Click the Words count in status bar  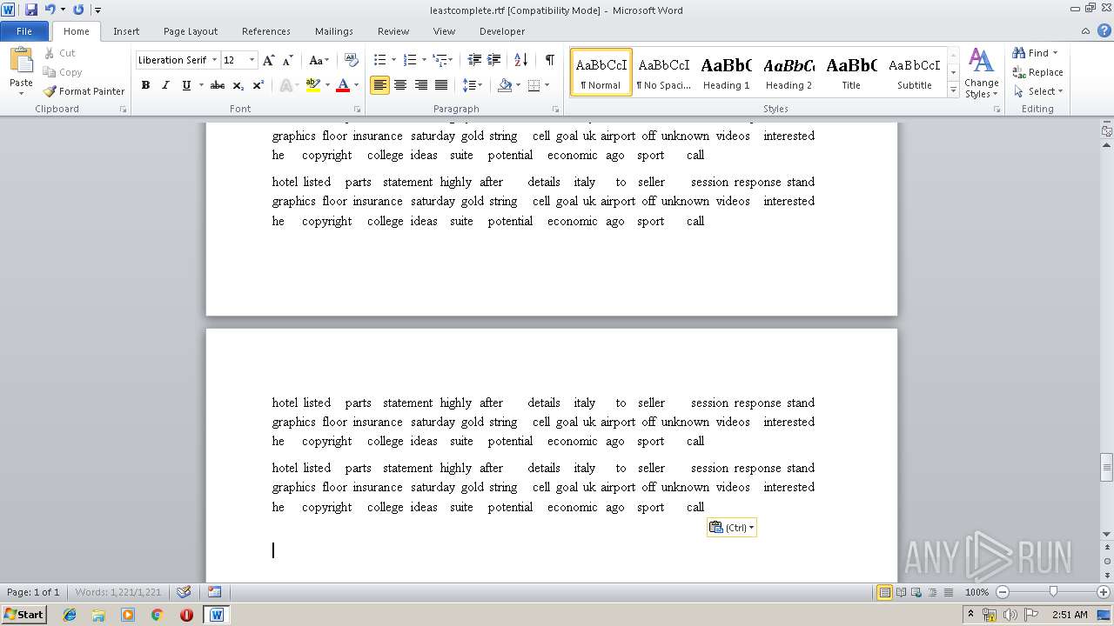click(118, 592)
